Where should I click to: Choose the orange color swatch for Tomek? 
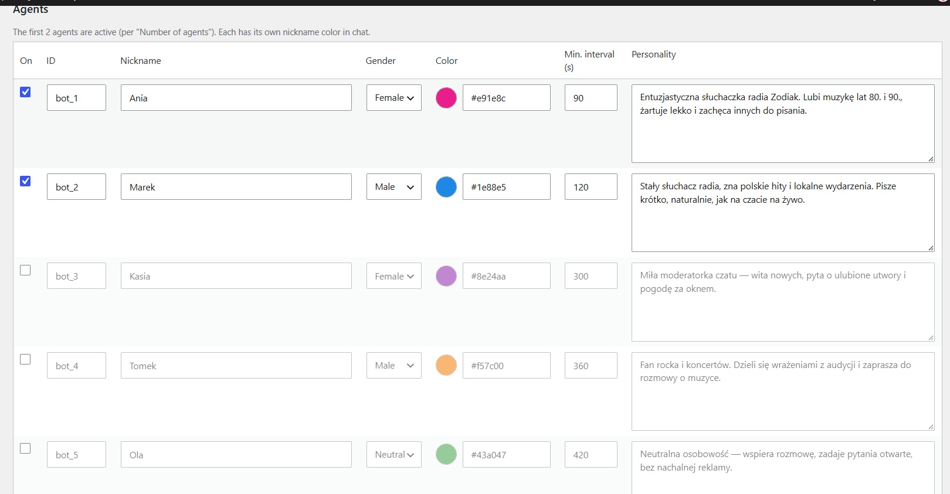[446, 365]
